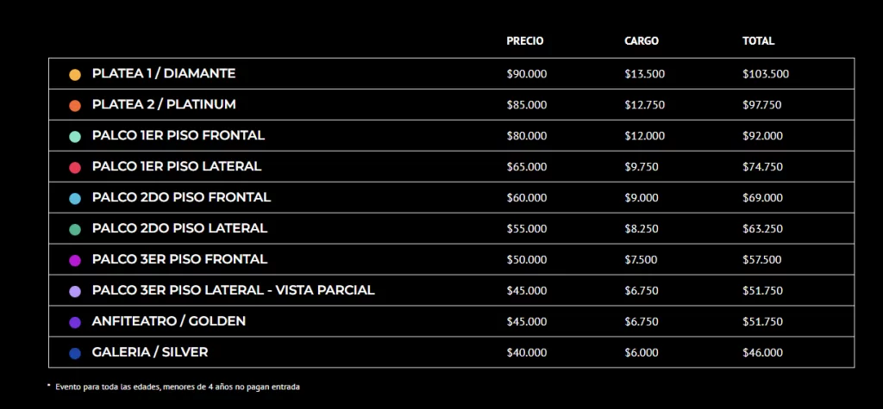Screen dimensions: 883x409
Task: Select the light blue dot for Palco 2do Piso Frontal
Action: pyautogui.click(x=75, y=198)
